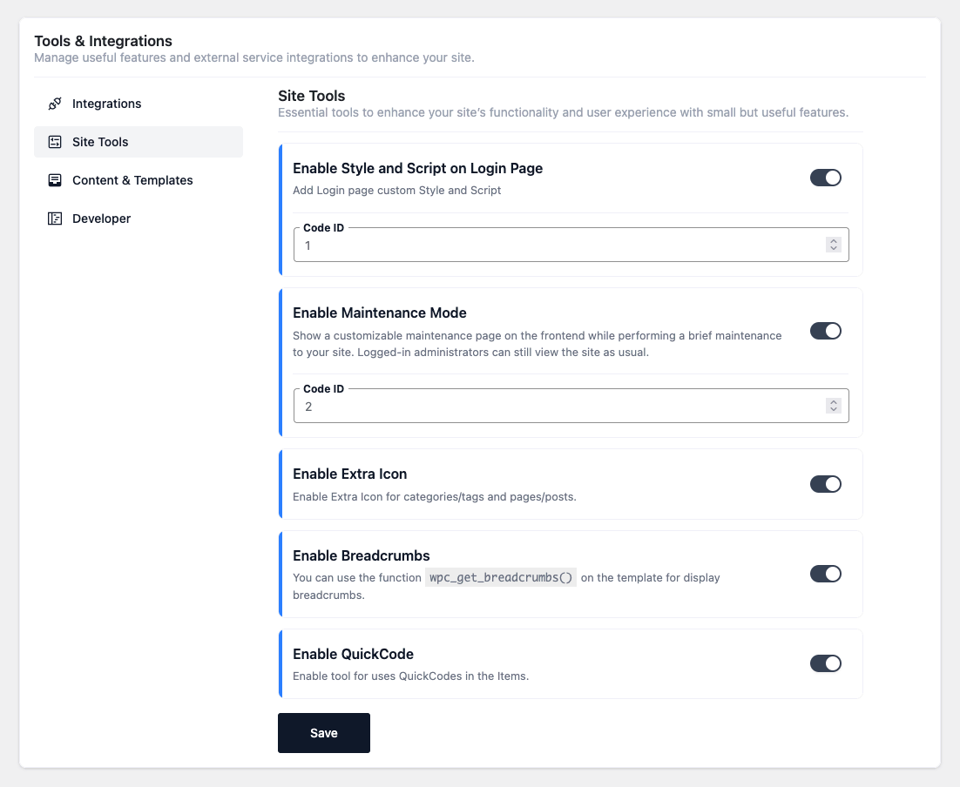Increase the Maintenance Mode Code ID

click(x=834, y=402)
